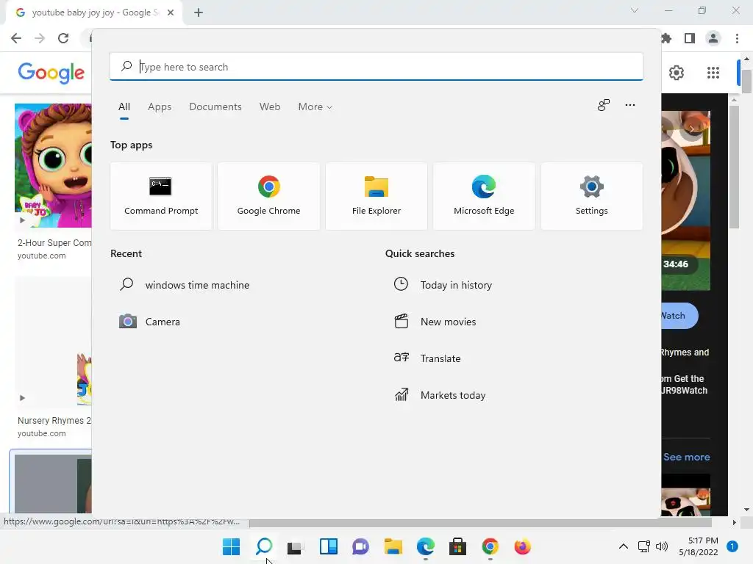Click the 'See more' link

pyautogui.click(x=686, y=457)
